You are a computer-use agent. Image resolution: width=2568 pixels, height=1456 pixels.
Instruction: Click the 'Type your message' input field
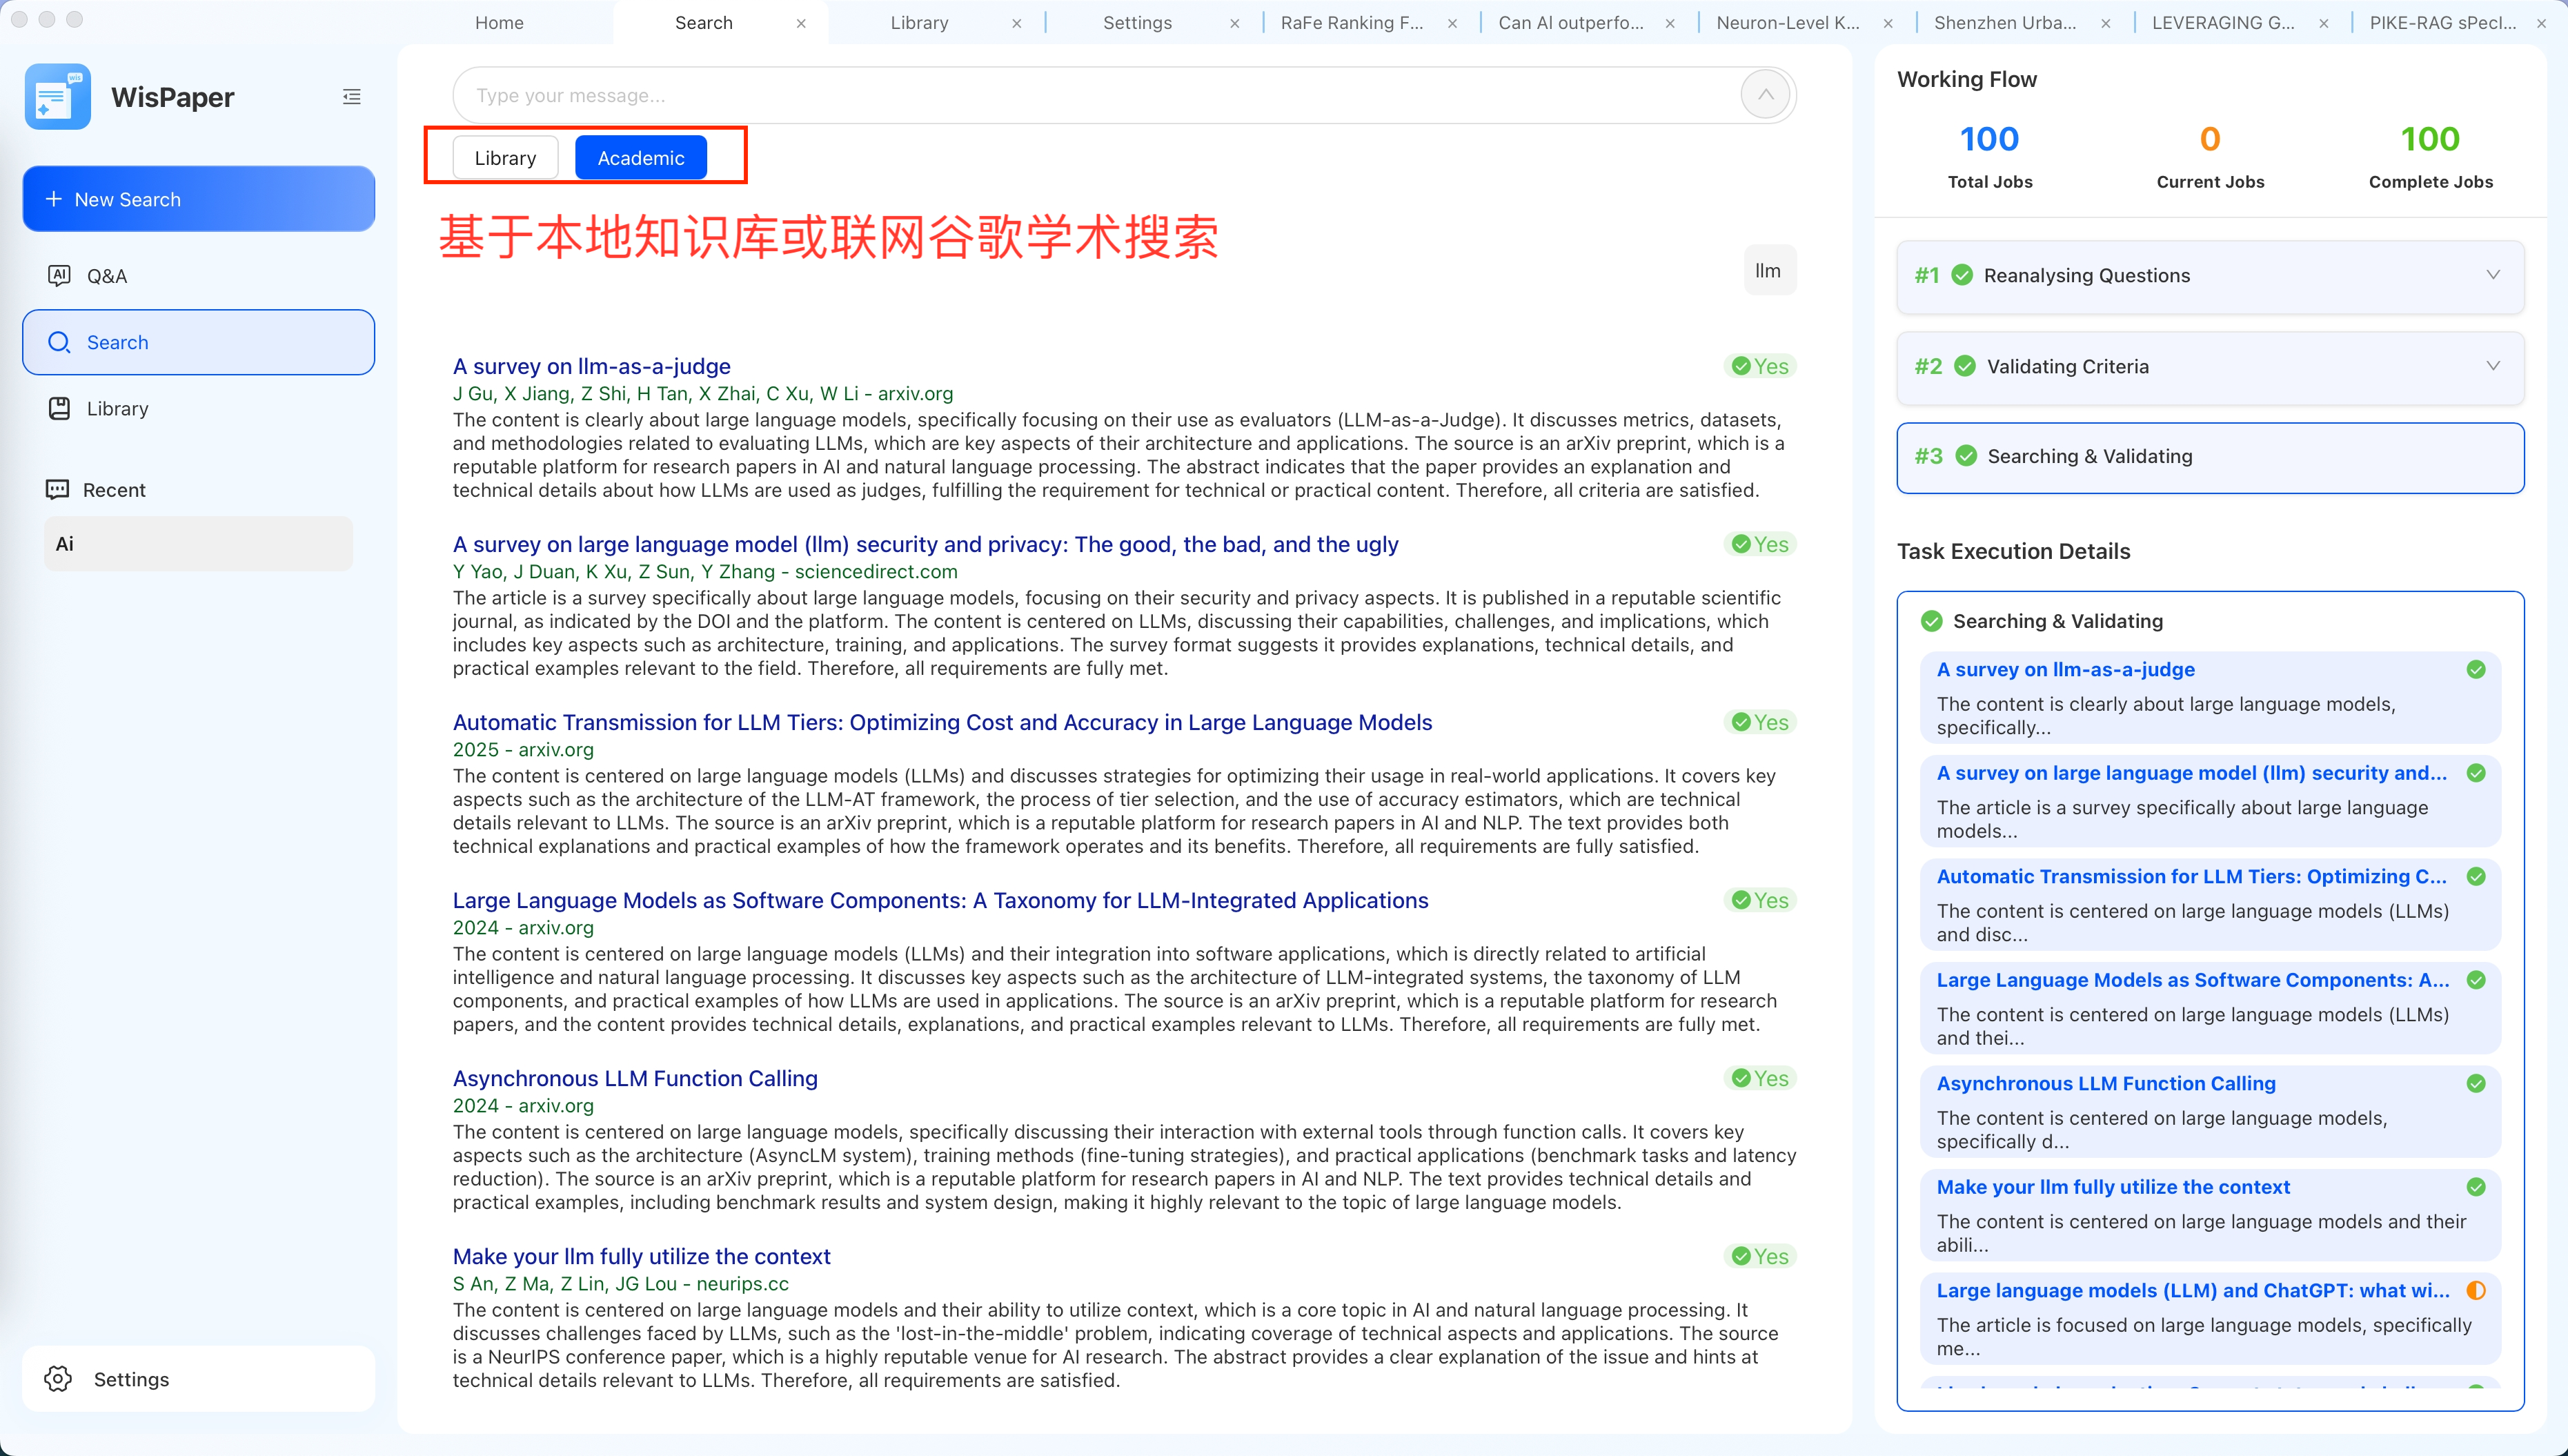[1000, 94]
